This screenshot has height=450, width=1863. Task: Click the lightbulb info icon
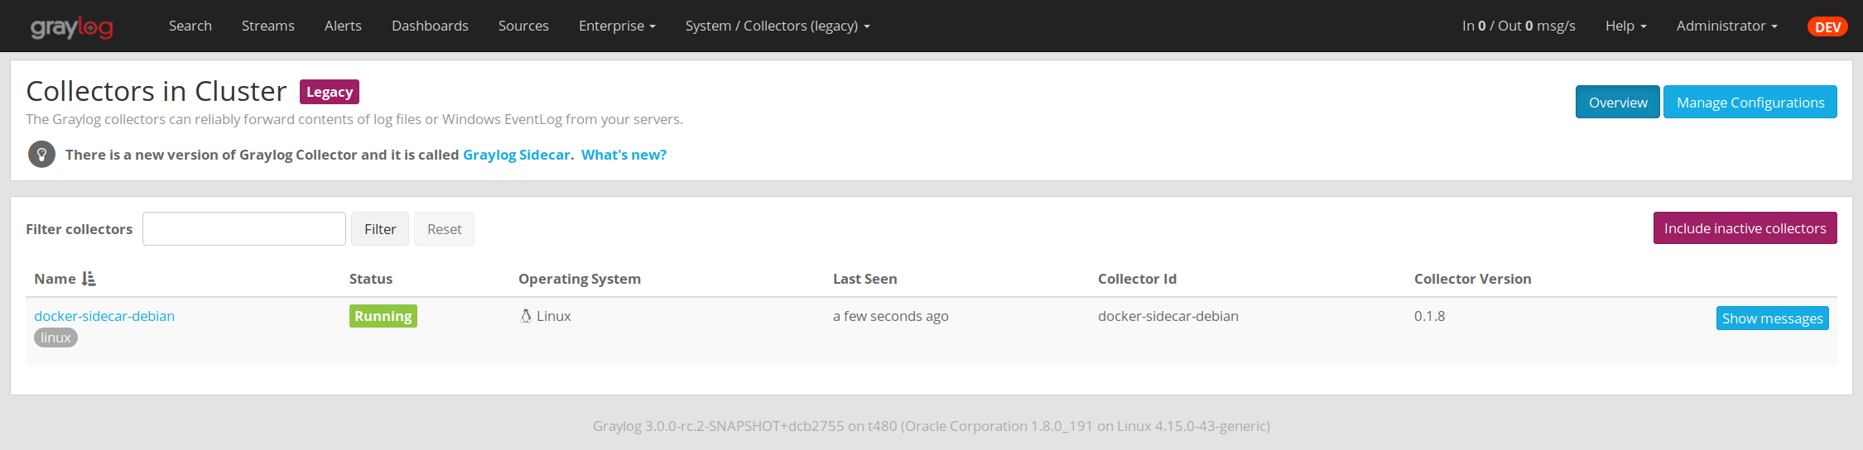(x=41, y=155)
